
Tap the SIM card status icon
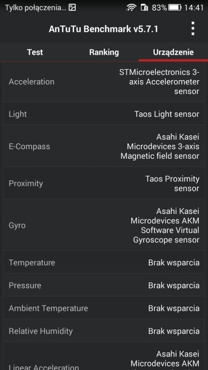pyautogui.click(x=144, y=8)
